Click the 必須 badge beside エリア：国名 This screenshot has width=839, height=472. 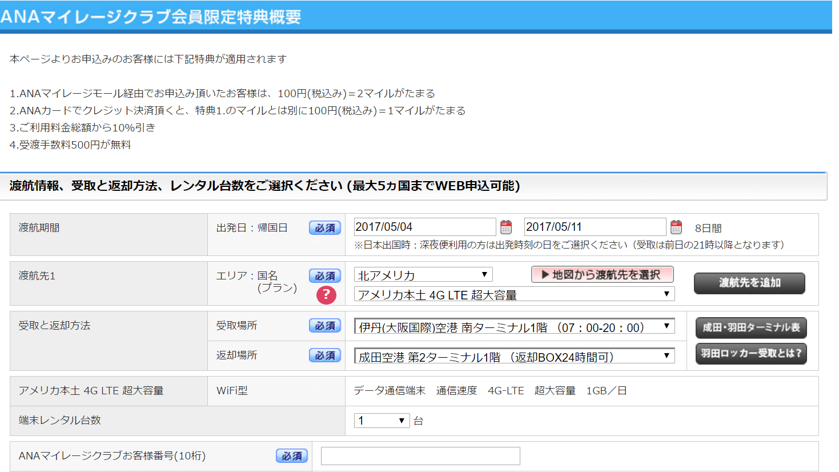click(x=325, y=276)
